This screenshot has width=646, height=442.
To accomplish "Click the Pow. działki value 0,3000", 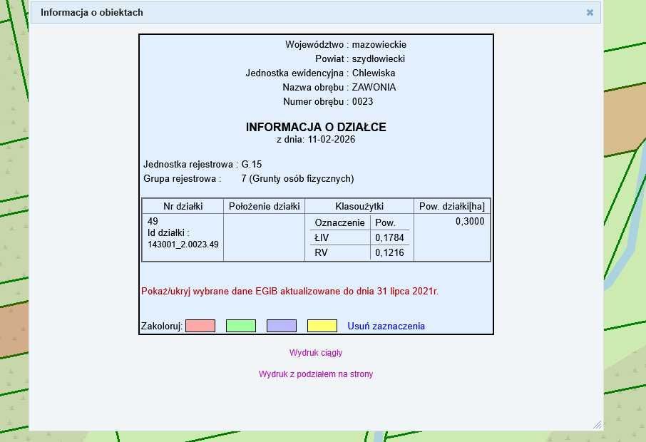I will pyautogui.click(x=471, y=222).
